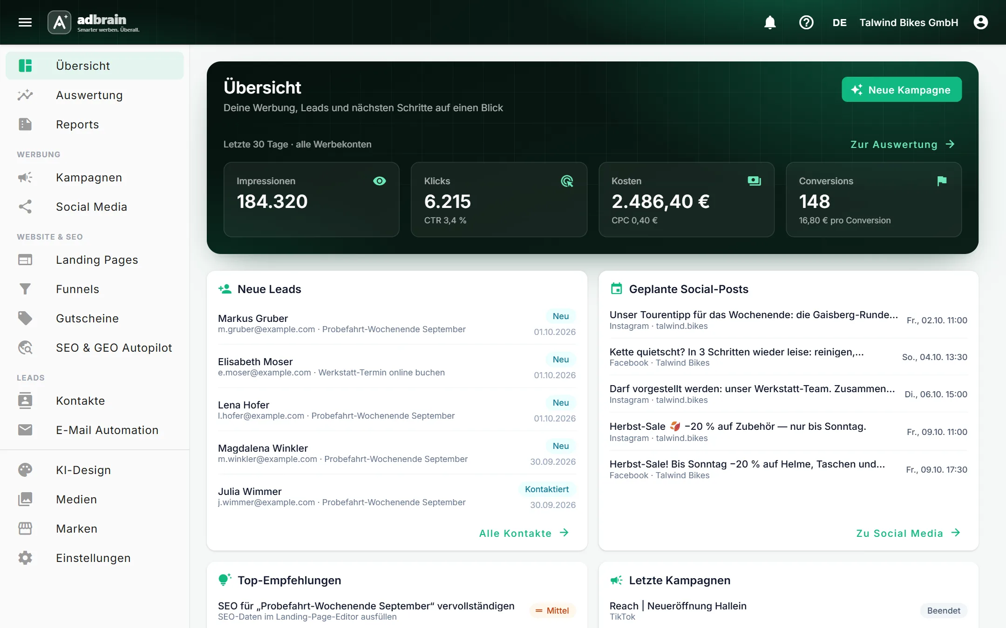The height and width of the screenshot is (628, 1006).
Task: Open Social Media in sidebar
Action: click(x=95, y=207)
